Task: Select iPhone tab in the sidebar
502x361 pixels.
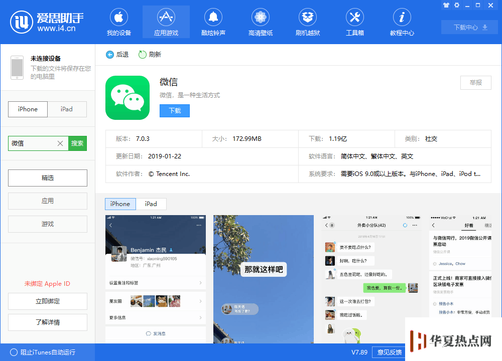Action: (28, 109)
